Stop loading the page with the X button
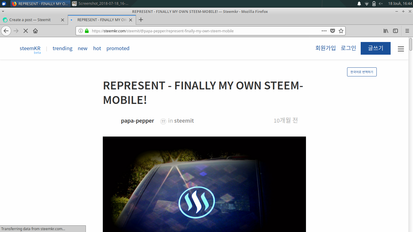413x232 pixels. point(26,31)
